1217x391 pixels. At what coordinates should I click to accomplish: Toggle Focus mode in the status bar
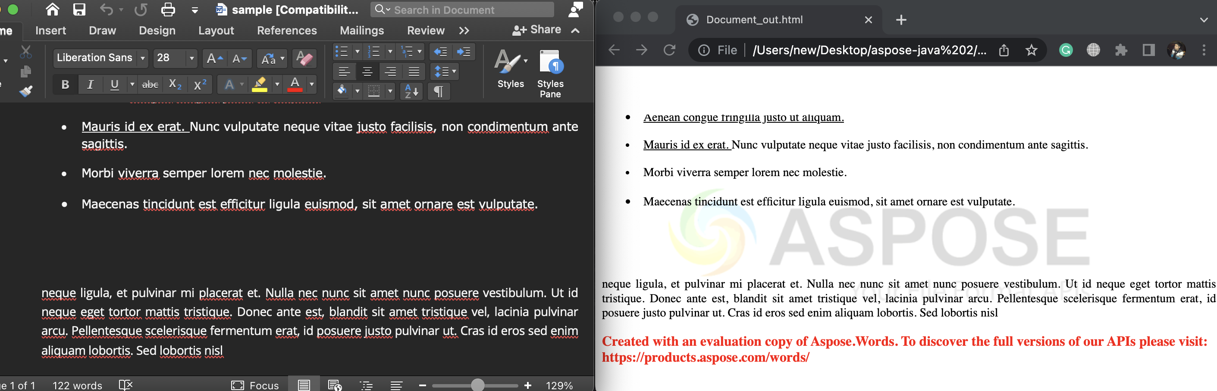(x=256, y=385)
